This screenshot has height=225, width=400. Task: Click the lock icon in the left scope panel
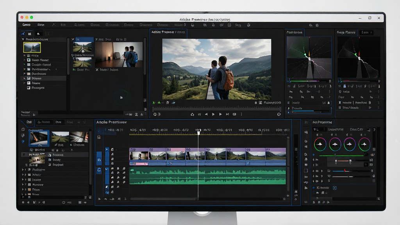pos(329,103)
